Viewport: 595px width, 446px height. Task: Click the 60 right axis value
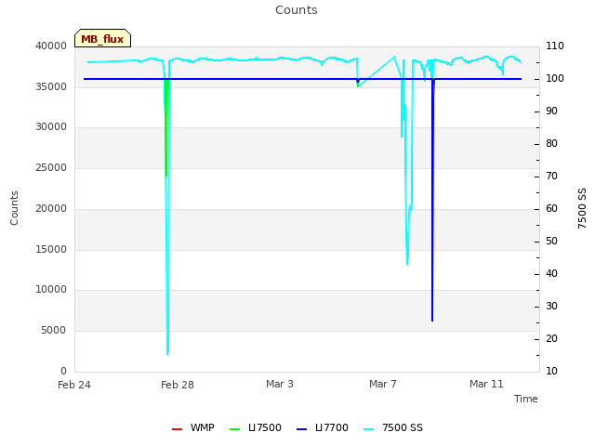(x=551, y=208)
